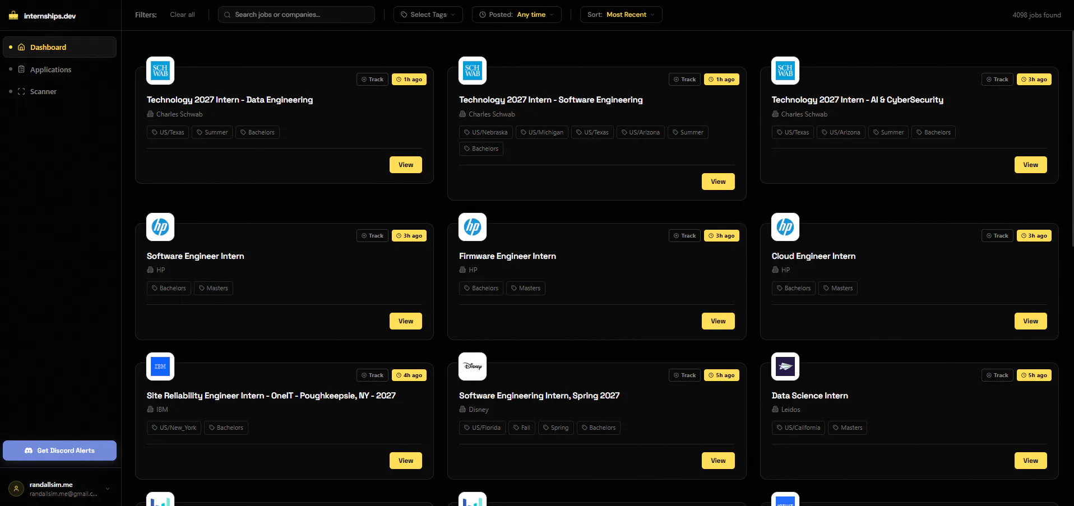Click the HP logo on the Software Engineer Intern card
Image resolution: width=1074 pixels, height=506 pixels.
(x=160, y=227)
